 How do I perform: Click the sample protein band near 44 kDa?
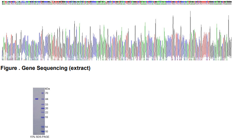coord(37,99)
